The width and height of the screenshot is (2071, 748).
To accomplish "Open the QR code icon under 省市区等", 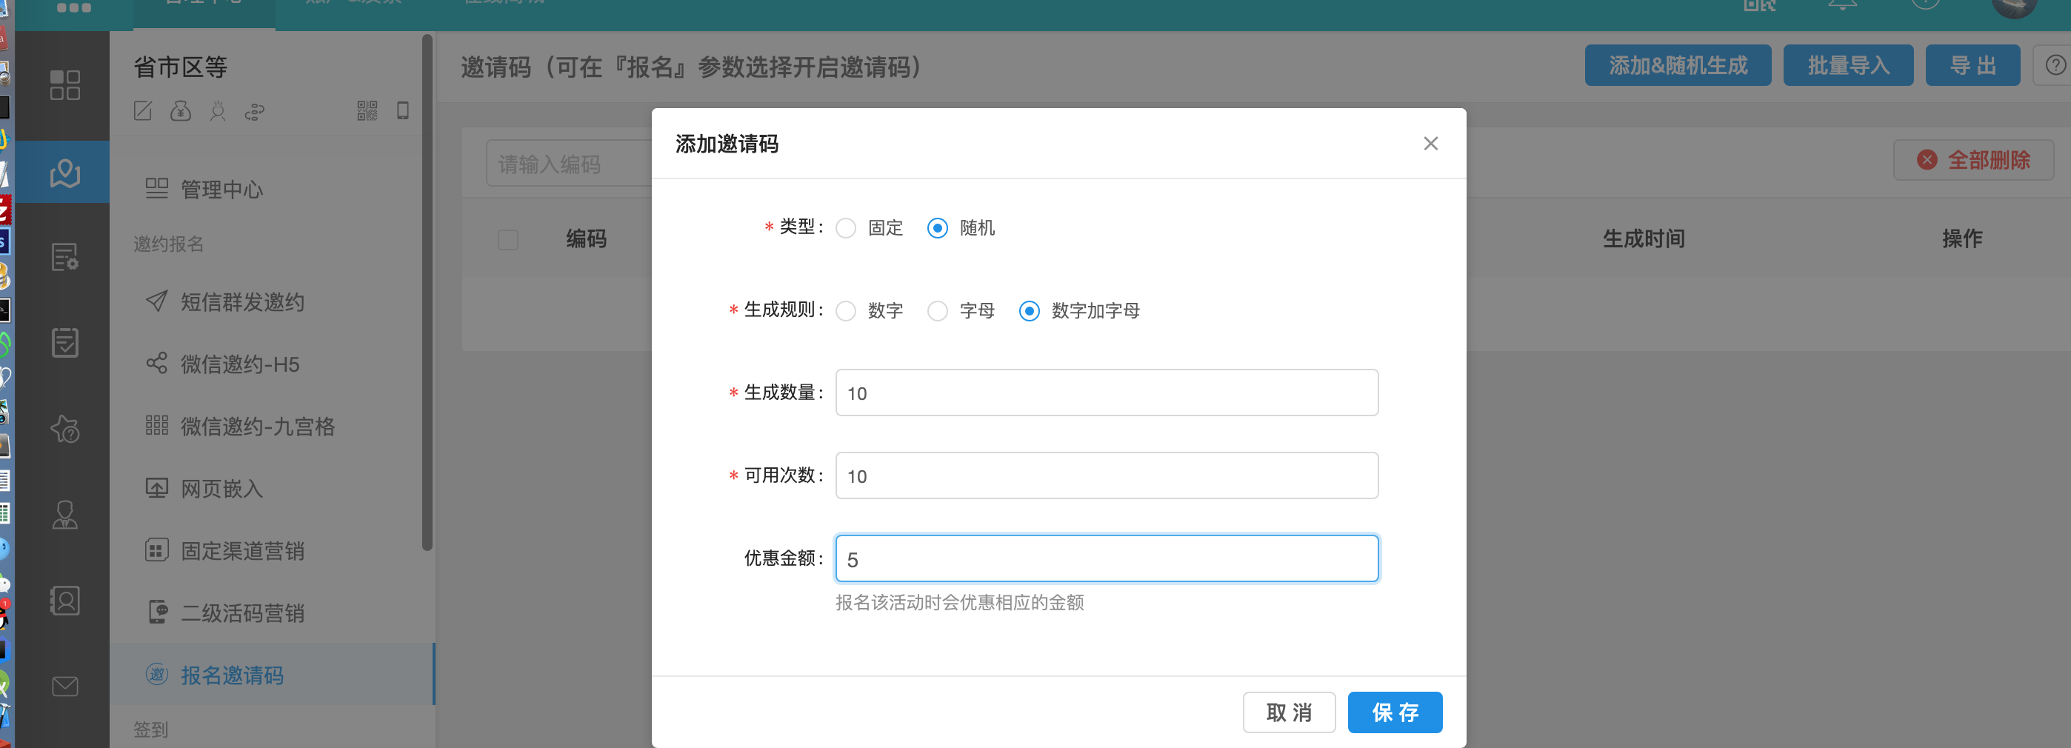I will 367,111.
